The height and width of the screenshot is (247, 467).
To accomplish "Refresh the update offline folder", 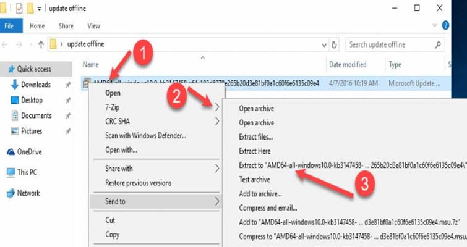I will click(334, 45).
